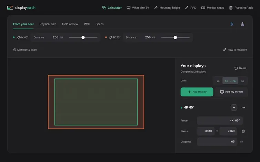The image size is (260, 162).
Task: Go to the Calculator page
Action: click(x=112, y=8)
